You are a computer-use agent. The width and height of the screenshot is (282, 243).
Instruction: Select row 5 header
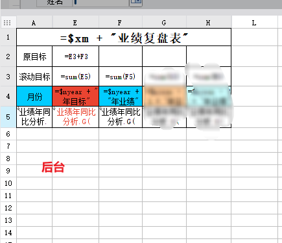(8, 117)
